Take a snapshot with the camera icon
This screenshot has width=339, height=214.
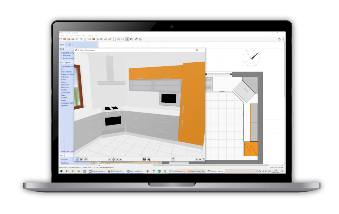point(144,159)
